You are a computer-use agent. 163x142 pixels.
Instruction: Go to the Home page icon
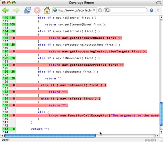point(47,10)
